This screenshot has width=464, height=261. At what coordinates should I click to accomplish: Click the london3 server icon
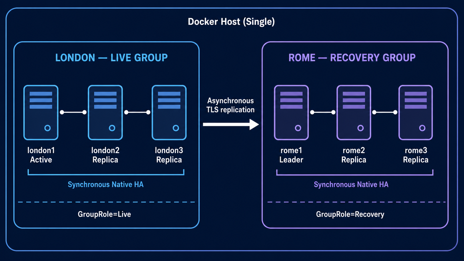[x=169, y=112]
